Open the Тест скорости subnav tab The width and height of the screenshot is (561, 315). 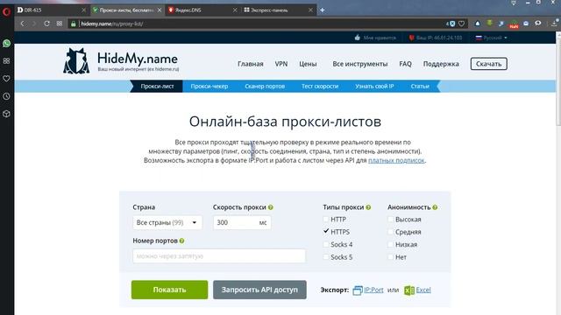click(320, 86)
